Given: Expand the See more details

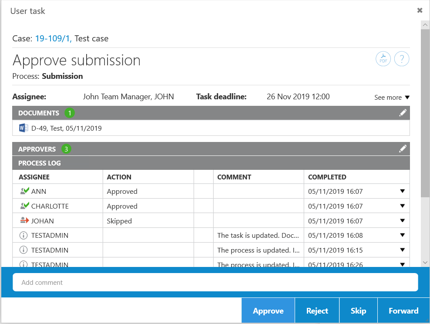Looking at the screenshot, I should 392,98.
